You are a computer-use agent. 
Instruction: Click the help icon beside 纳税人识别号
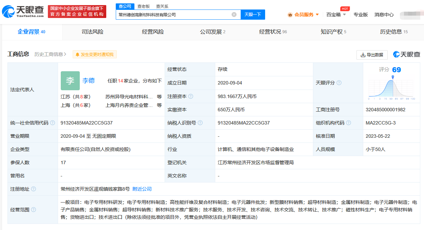point(200,123)
